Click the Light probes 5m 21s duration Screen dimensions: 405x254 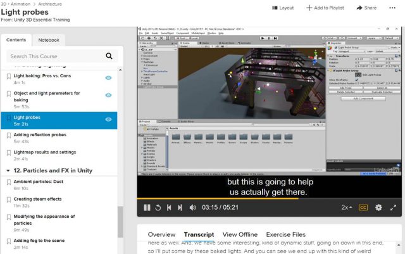click(x=21, y=124)
